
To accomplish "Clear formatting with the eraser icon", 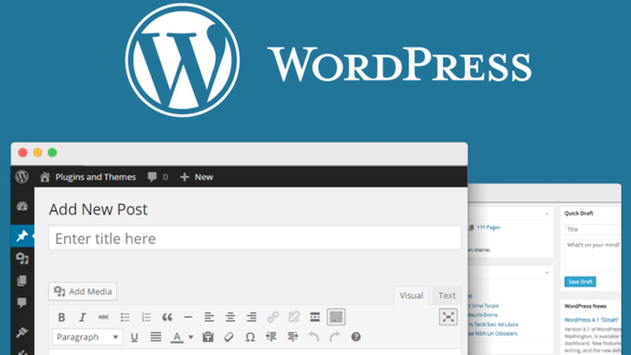I will point(229,337).
